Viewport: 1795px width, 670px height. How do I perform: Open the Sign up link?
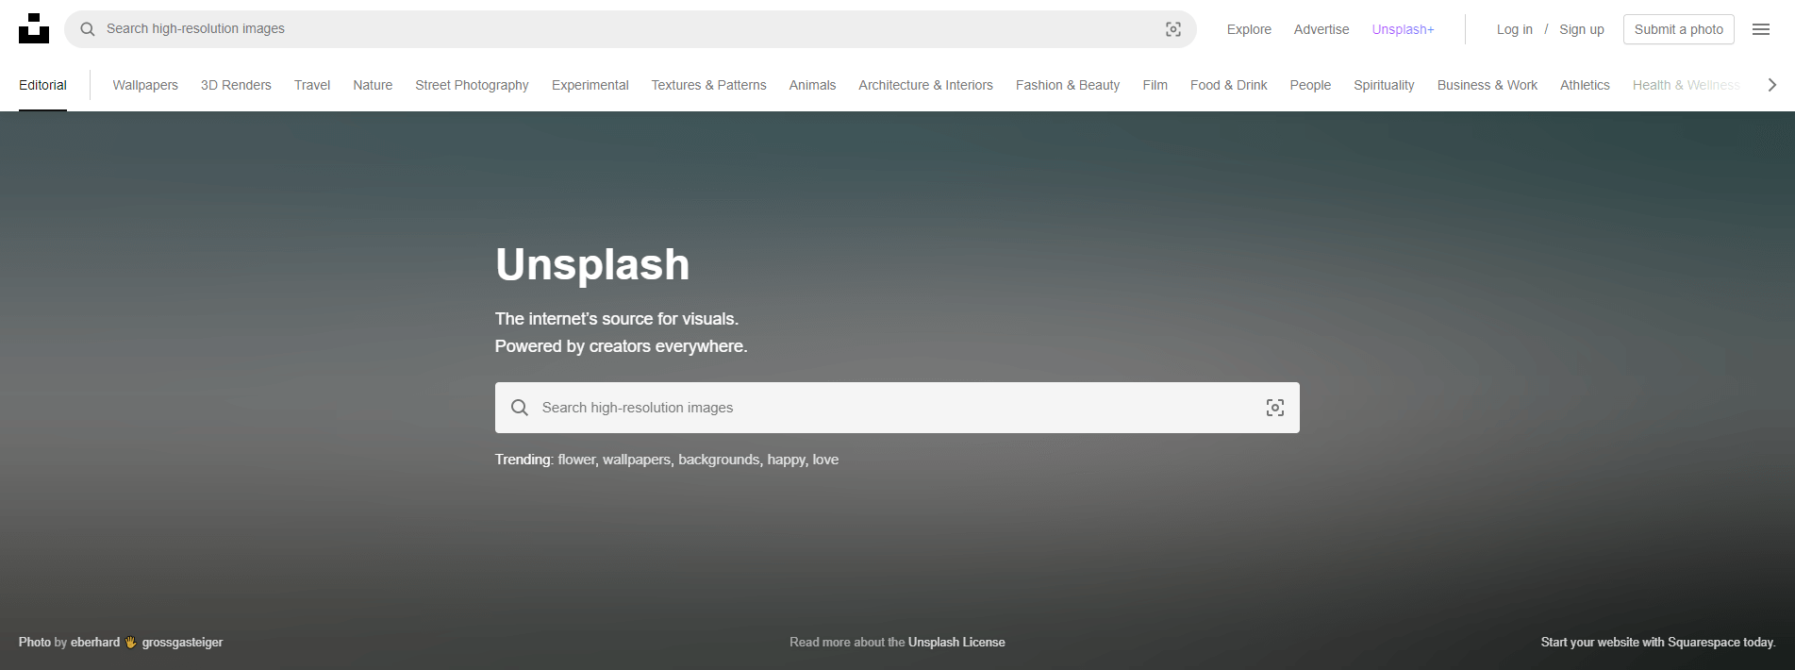(x=1581, y=29)
